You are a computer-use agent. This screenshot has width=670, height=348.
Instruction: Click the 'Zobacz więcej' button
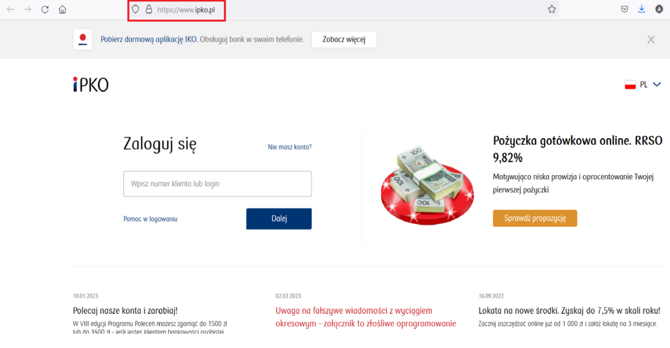click(x=344, y=40)
